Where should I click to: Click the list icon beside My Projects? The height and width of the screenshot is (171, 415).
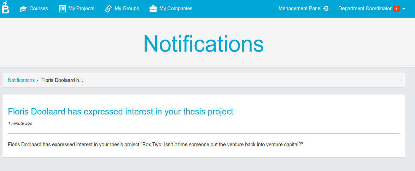[x=63, y=9]
